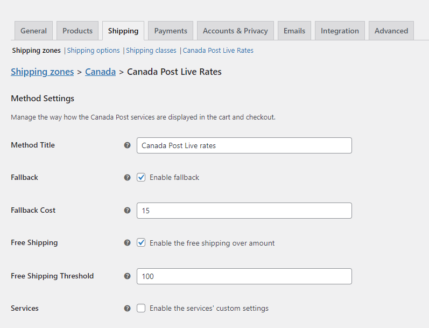Screen dimensions: 429x328
Task: Click the Free Shipping Threshold input field
Action: [x=244, y=276]
